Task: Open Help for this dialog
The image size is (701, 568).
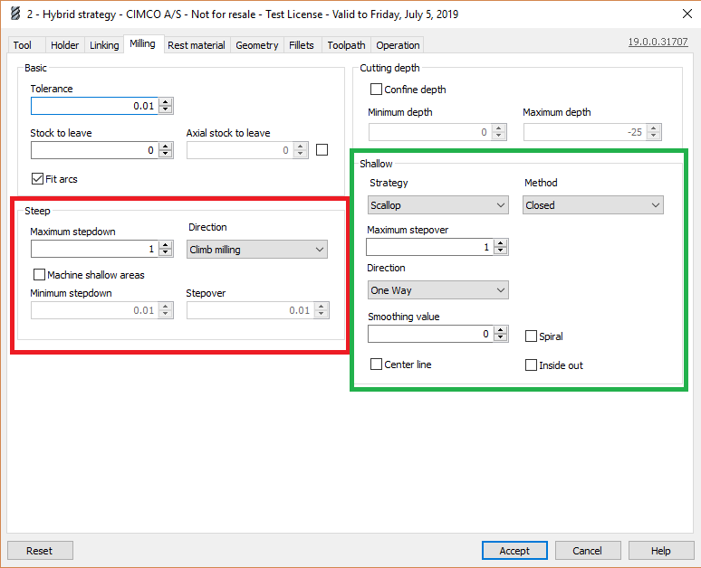Action: tap(661, 551)
